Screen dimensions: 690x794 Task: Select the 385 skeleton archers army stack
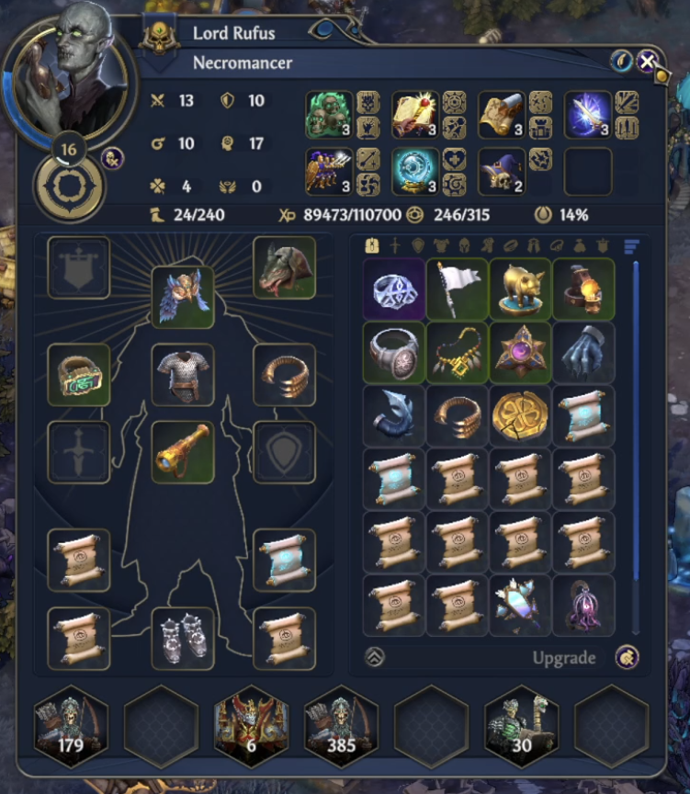pos(341,726)
